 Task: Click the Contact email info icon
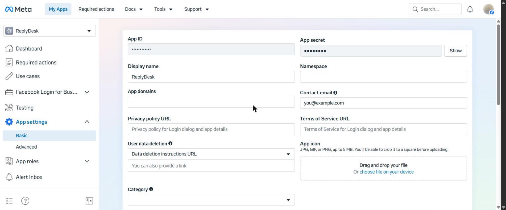(x=335, y=93)
